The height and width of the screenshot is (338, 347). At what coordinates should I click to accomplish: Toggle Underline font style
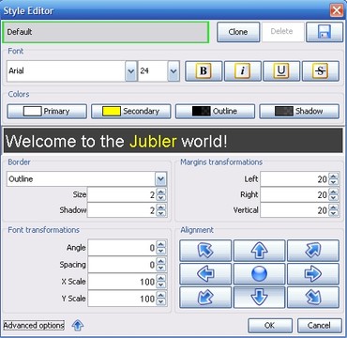[x=281, y=71]
